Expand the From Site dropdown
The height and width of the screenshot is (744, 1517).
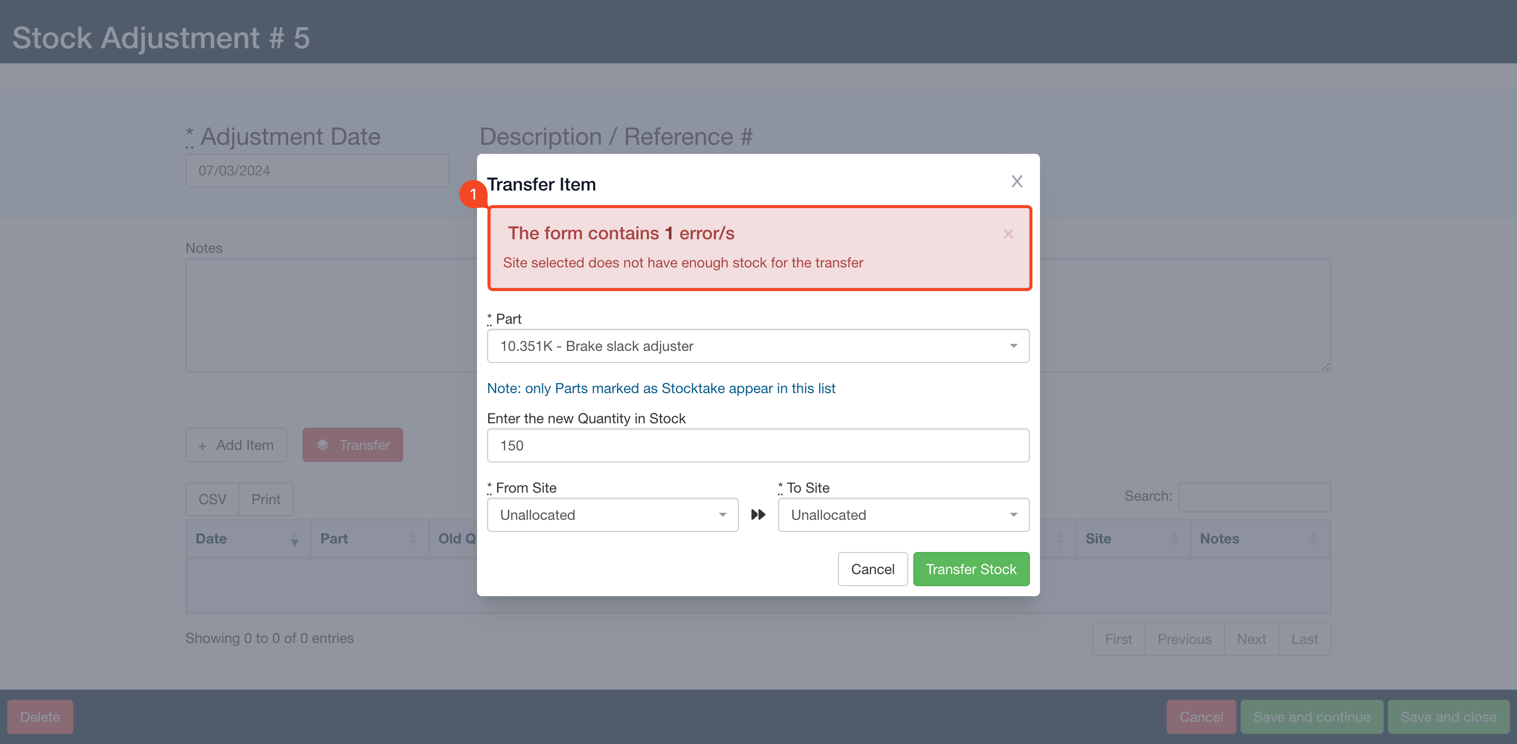[612, 515]
